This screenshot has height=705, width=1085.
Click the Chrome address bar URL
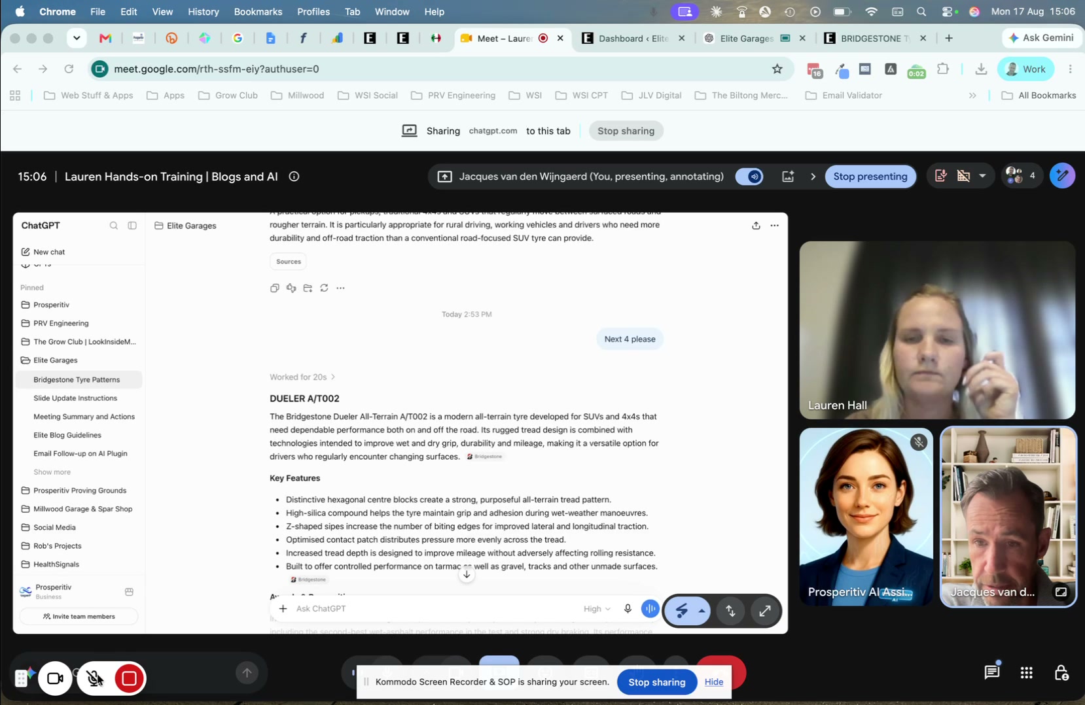click(217, 69)
